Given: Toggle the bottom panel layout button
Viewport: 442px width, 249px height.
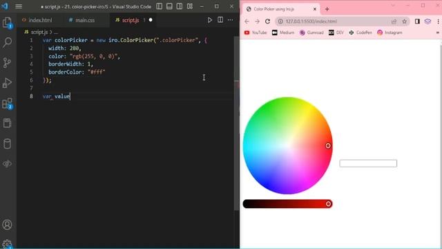Looking at the screenshot, I should pyautogui.click(x=169, y=6).
